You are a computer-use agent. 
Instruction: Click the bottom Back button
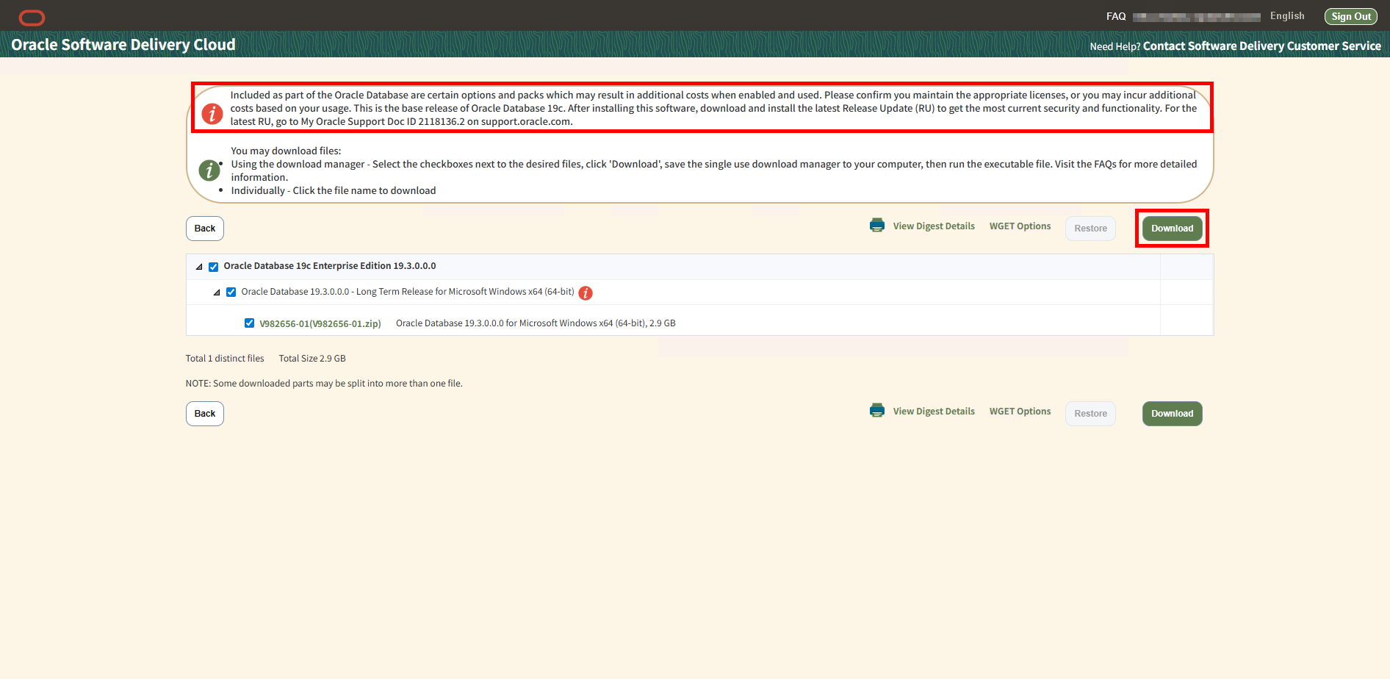[205, 414]
